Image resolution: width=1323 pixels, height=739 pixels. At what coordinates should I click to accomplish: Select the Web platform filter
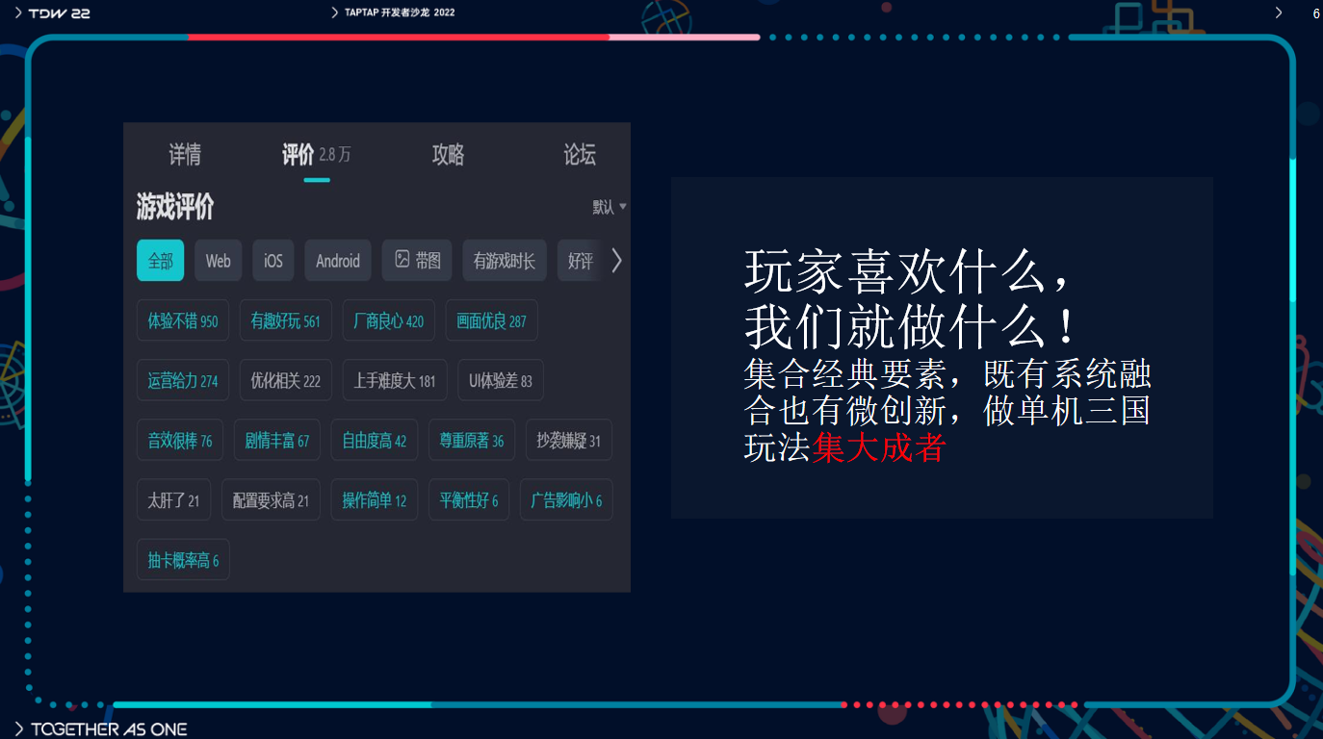(x=219, y=261)
